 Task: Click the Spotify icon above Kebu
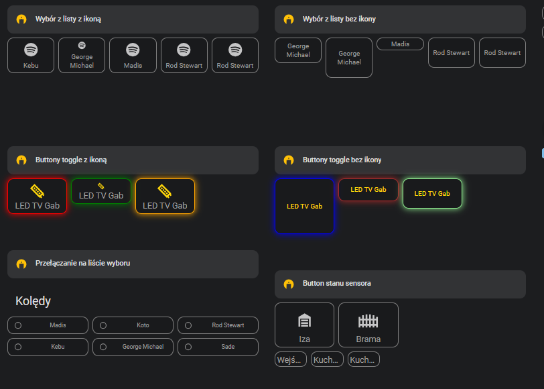pyautogui.click(x=31, y=50)
